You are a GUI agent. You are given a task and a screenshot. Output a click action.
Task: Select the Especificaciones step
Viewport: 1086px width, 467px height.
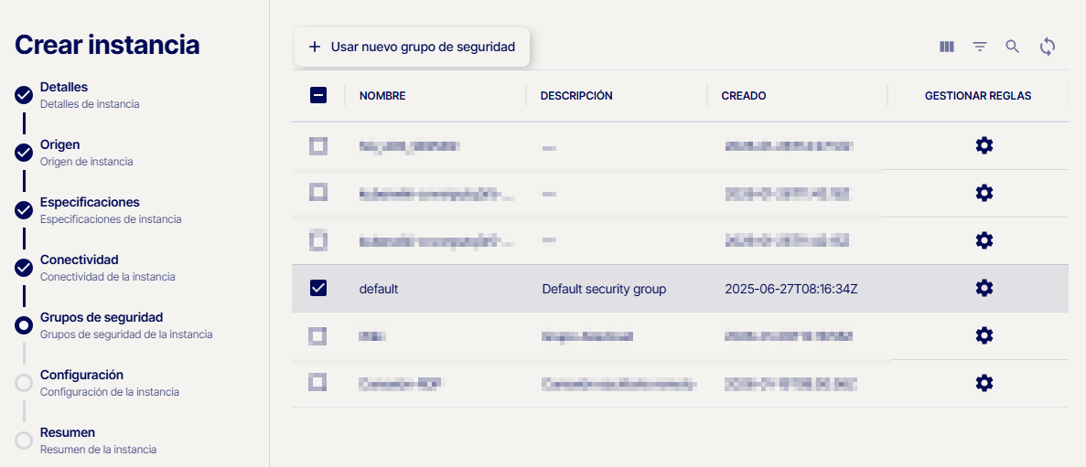click(90, 203)
